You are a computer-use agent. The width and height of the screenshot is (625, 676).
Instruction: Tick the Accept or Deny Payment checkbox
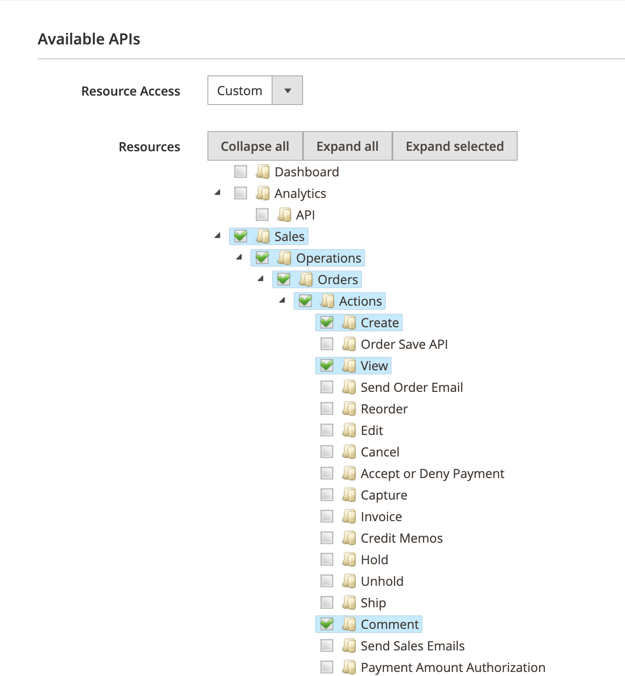click(327, 473)
